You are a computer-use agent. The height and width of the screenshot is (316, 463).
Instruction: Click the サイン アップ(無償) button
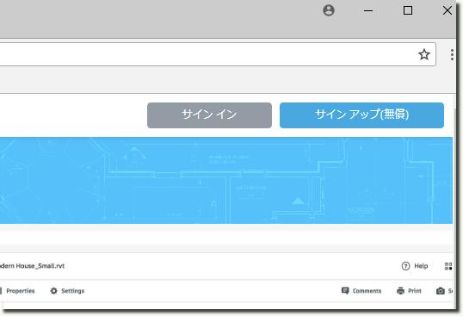tap(361, 115)
